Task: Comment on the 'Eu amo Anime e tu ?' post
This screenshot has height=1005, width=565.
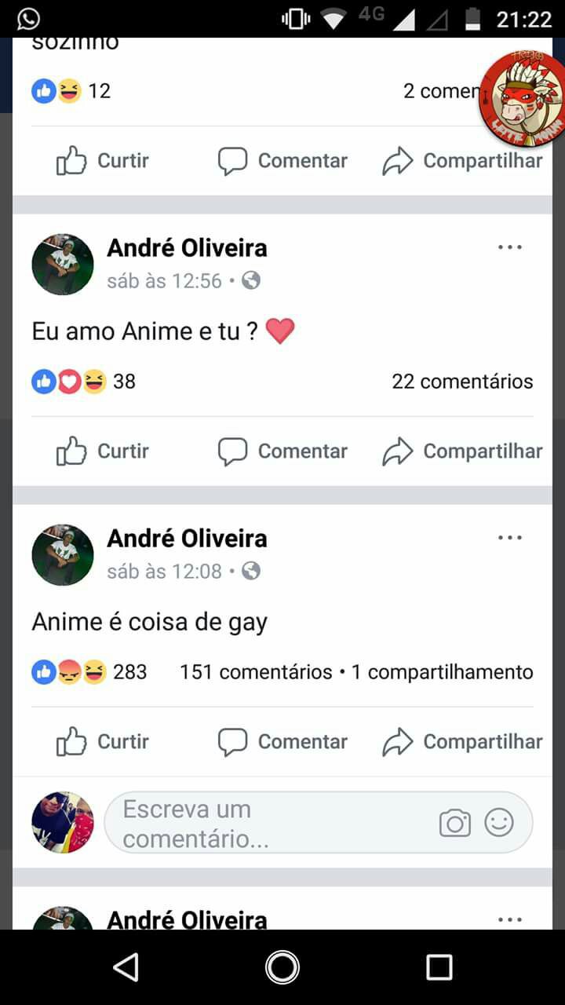Action: click(282, 451)
